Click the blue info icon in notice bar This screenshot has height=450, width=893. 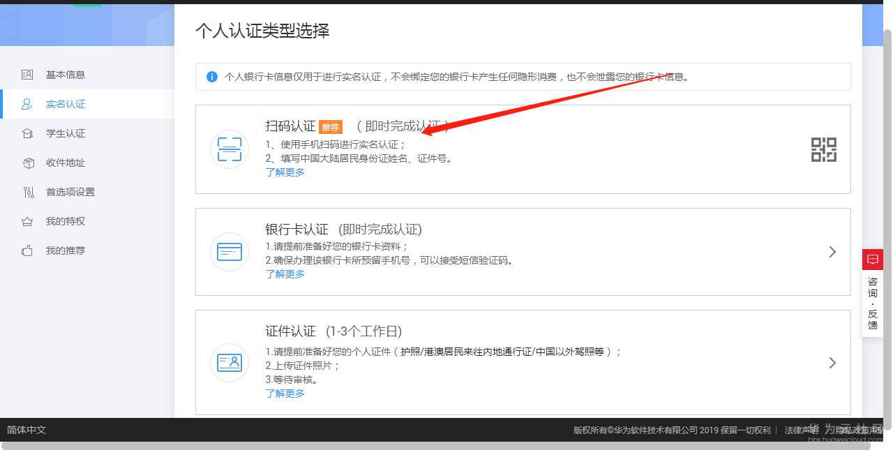click(212, 77)
